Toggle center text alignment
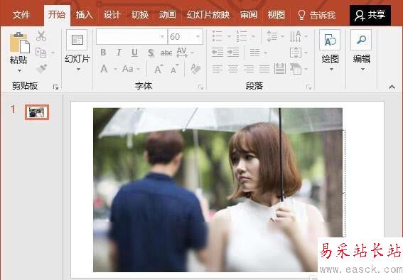This screenshot has width=403, height=280. [233, 69]
